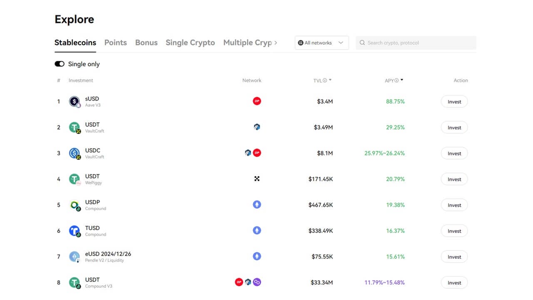Click the Investment column header

tap(81, 80)
